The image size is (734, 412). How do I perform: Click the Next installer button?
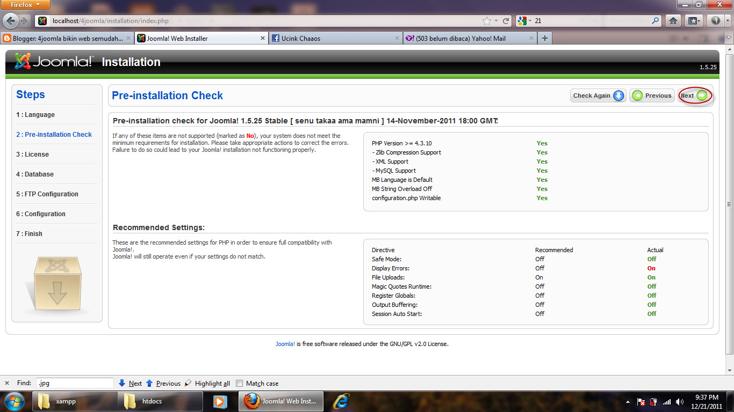pos(695,95)
